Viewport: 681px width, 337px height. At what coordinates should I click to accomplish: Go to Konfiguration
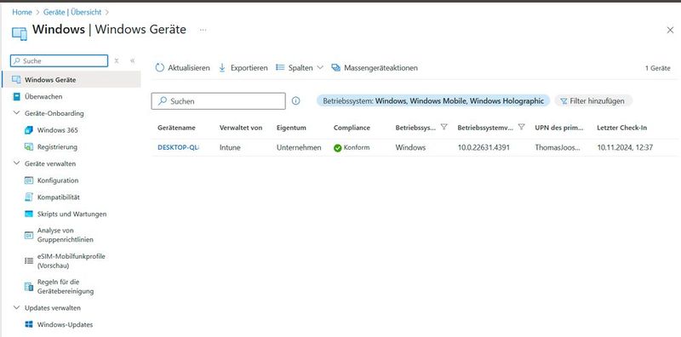point(58,180)
